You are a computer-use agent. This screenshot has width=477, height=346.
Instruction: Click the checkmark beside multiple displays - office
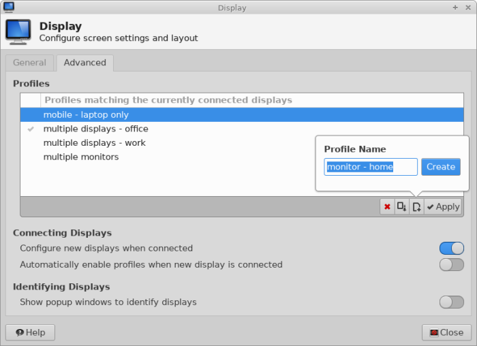(x=31, y=129)
